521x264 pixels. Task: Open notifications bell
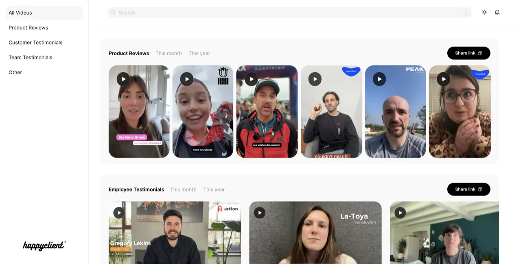point(497,12)
